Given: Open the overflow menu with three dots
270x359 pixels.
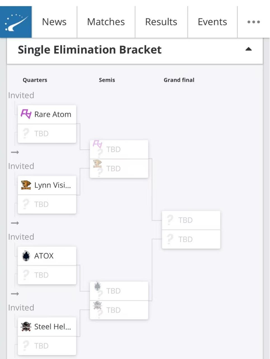Looking at the screenshot, I should [x=253, y=22].
